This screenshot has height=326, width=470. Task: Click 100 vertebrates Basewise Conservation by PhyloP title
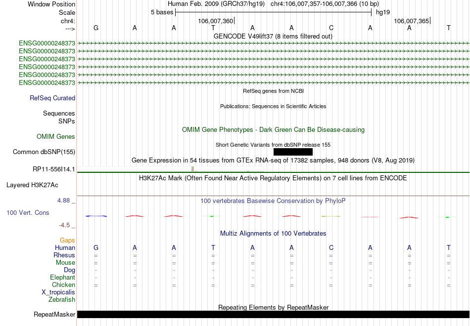coord(273,201)
